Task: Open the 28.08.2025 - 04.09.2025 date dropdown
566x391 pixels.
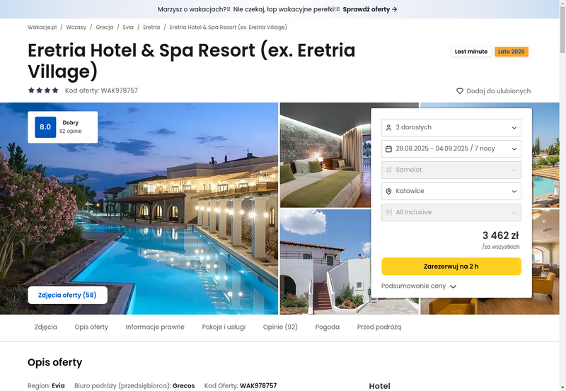Action: [x=451, y=148]
